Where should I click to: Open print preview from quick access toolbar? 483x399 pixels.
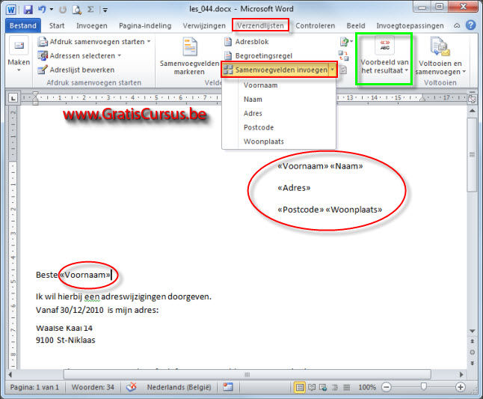click(x=76, y=10)
